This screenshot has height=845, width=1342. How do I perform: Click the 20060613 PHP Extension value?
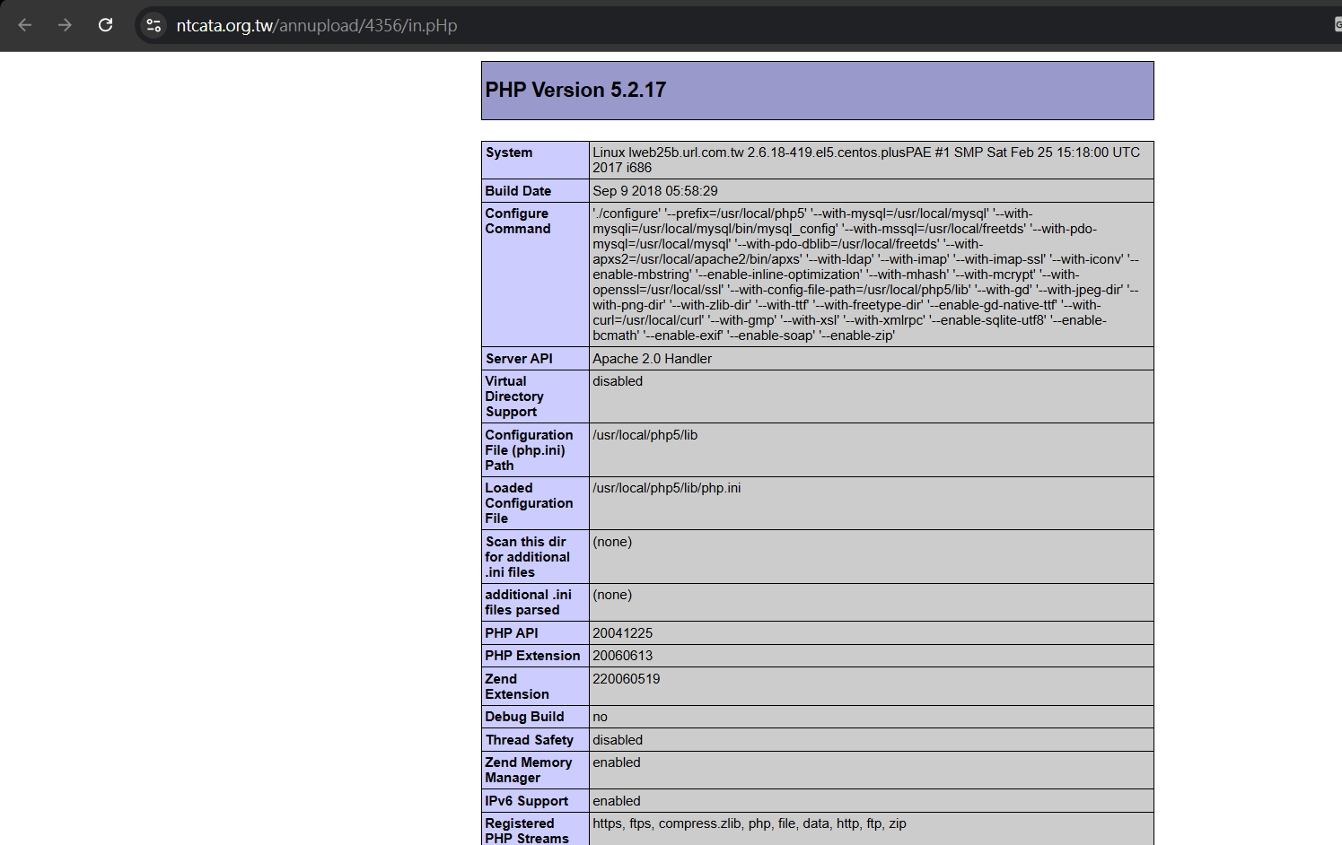pos(622,656)
